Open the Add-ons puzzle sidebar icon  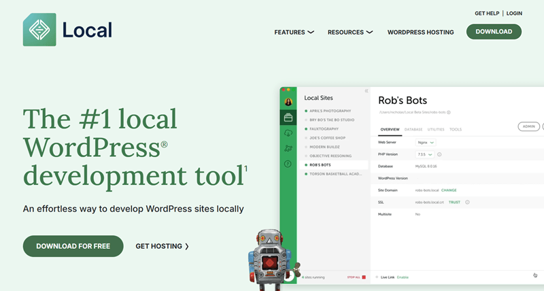pyautogui.click(x=288, y=148)
